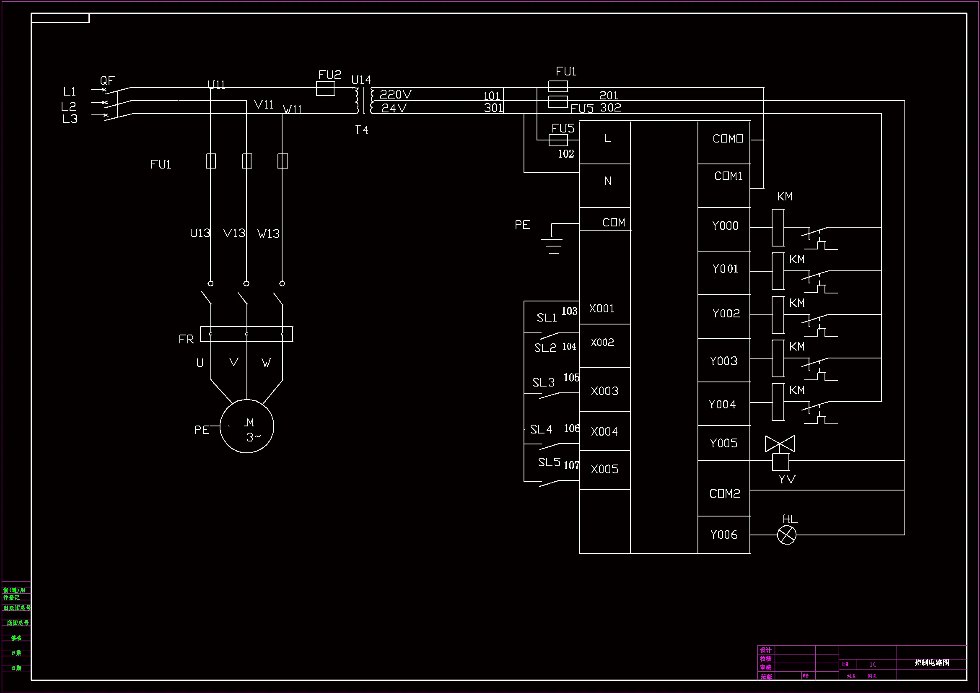Select the KM coil at Y004 output
The width and height of the screenshot is (980, 693).
(778, 402)
